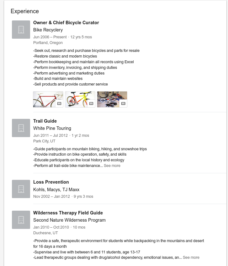Click image icon on yellow mountain bike thumbnail
Image resolution: width=228 pixels, height=266 pixels.
(x=91, y=103)
